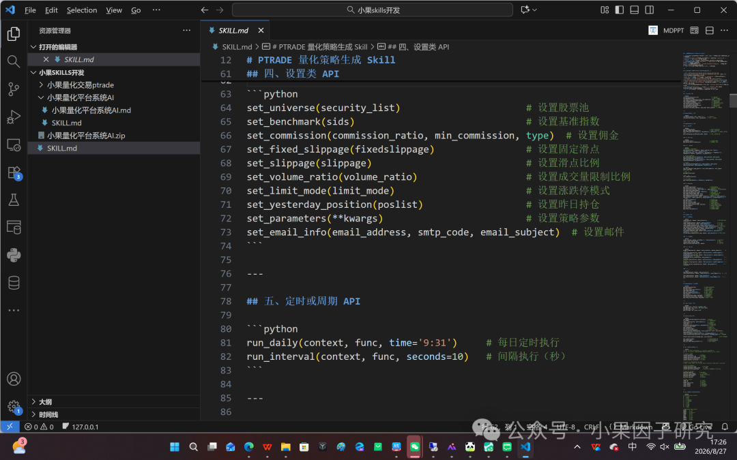Open Explorer panel more actions ellipsis

pos(186,30)
